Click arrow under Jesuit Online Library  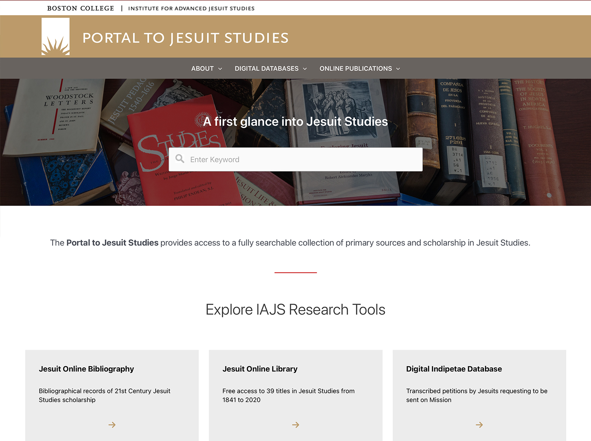tap(295, 425)
